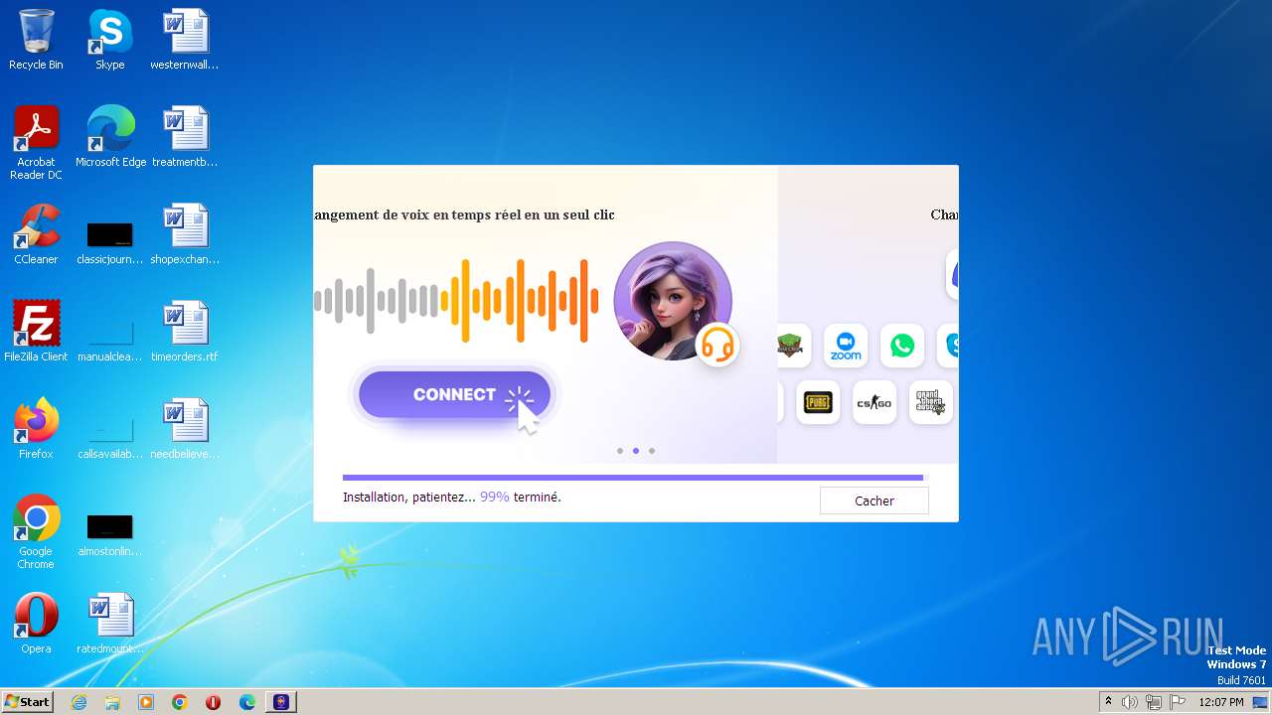1272x715 pixels.
Task: Launch Internet Explorer from the taskbar
Action: 79,702
